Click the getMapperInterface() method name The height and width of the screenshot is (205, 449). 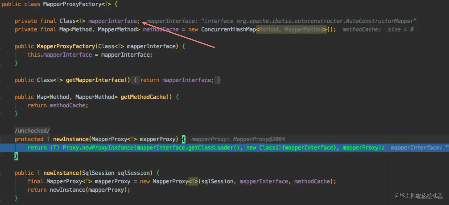click(98, 80)
